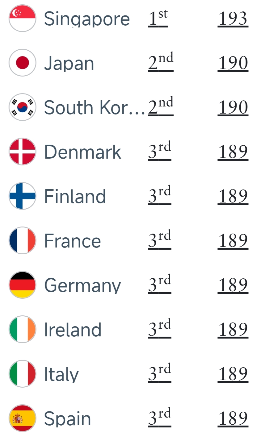This screenshot has width=274, height=437.
Task: Click the France flag icon
Action: pos(23,240)
